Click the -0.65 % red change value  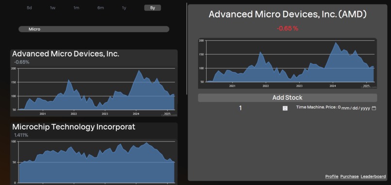pos(287,29)
